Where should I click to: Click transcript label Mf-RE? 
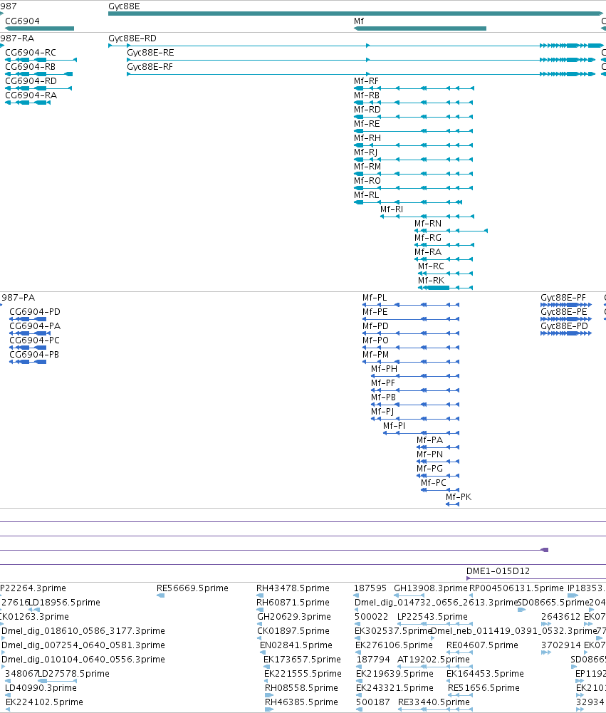[367, 124]
